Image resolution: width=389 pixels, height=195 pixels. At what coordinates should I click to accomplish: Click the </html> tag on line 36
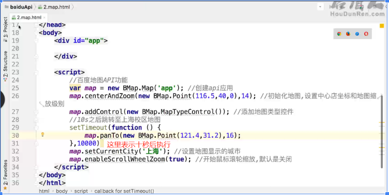point(52,183)
